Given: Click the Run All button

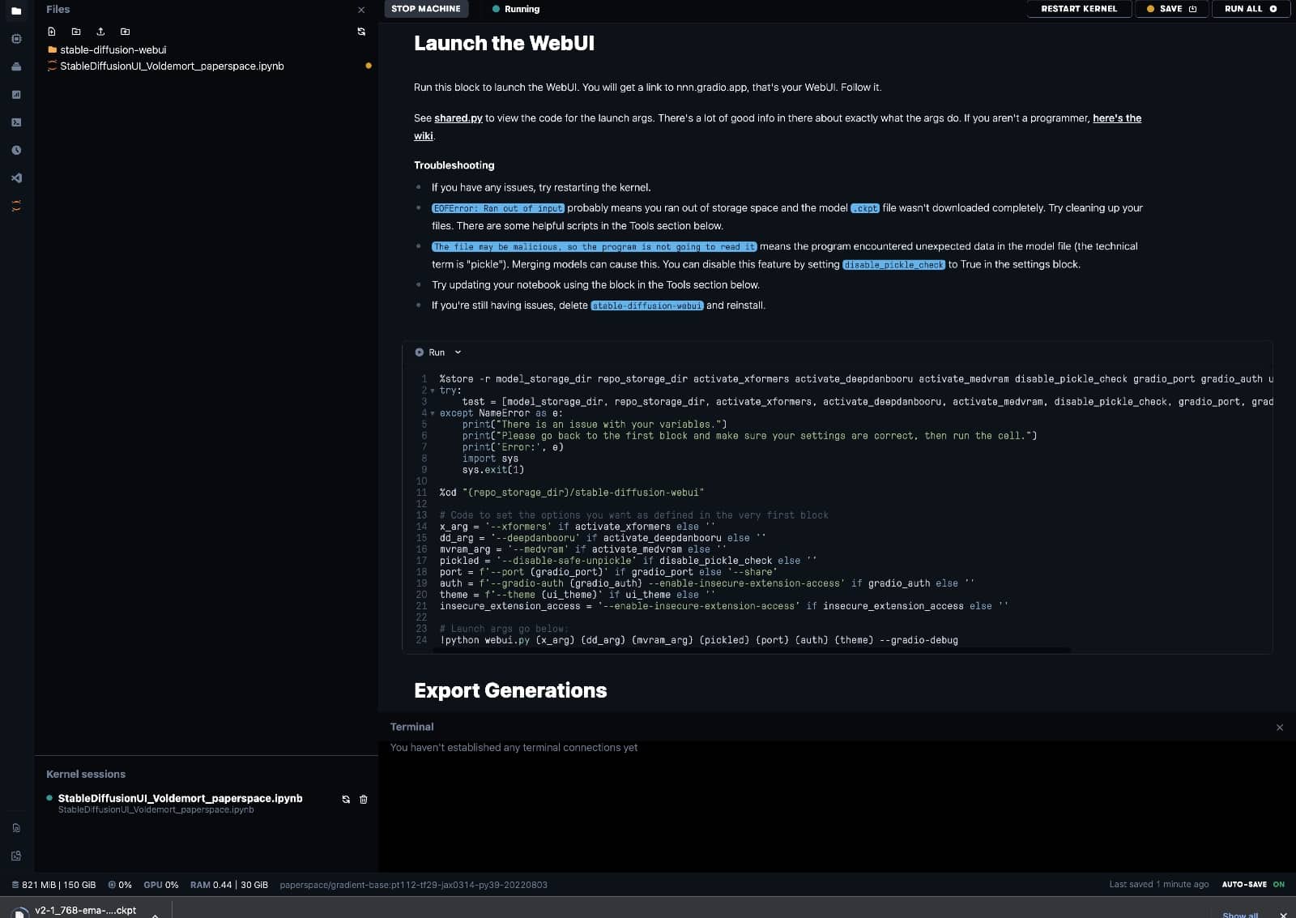Looking at the screenshot, I should pyautogui.click(x=1251, y=9).
